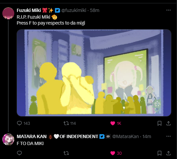
Task: Visit the @fuzukimiki handle link
Action: click(x=74, y=10)
